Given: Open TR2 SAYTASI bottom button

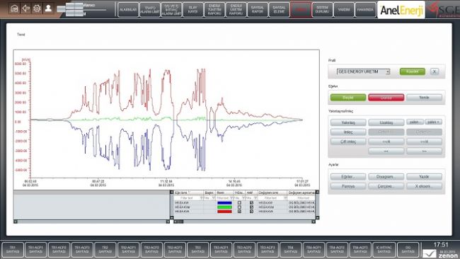Looking at the screenshot, I should coord(105,250).
